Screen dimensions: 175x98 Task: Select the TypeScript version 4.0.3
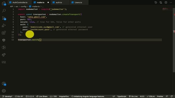click(142, 96)
